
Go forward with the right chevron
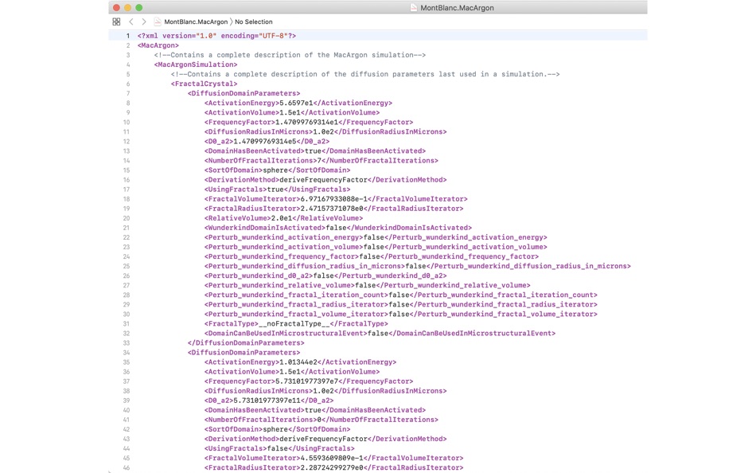pyautogui.click(x=144, y=21)
